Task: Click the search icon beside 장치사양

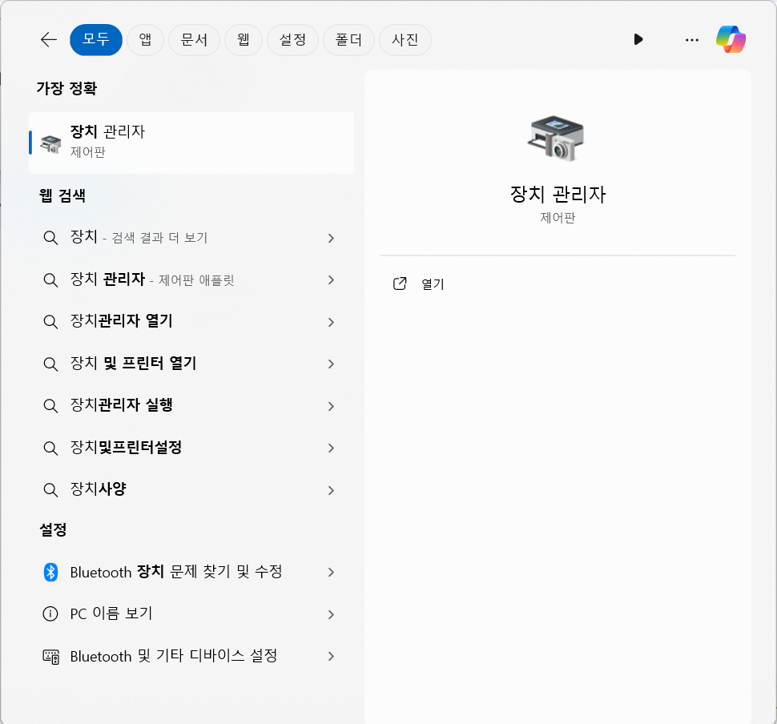Action: pos(50,490)
